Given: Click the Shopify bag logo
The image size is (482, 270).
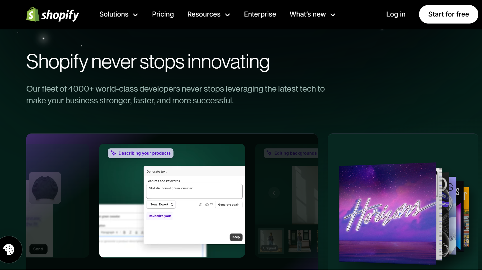Looking at the screenshot, I should coord(32,14).
